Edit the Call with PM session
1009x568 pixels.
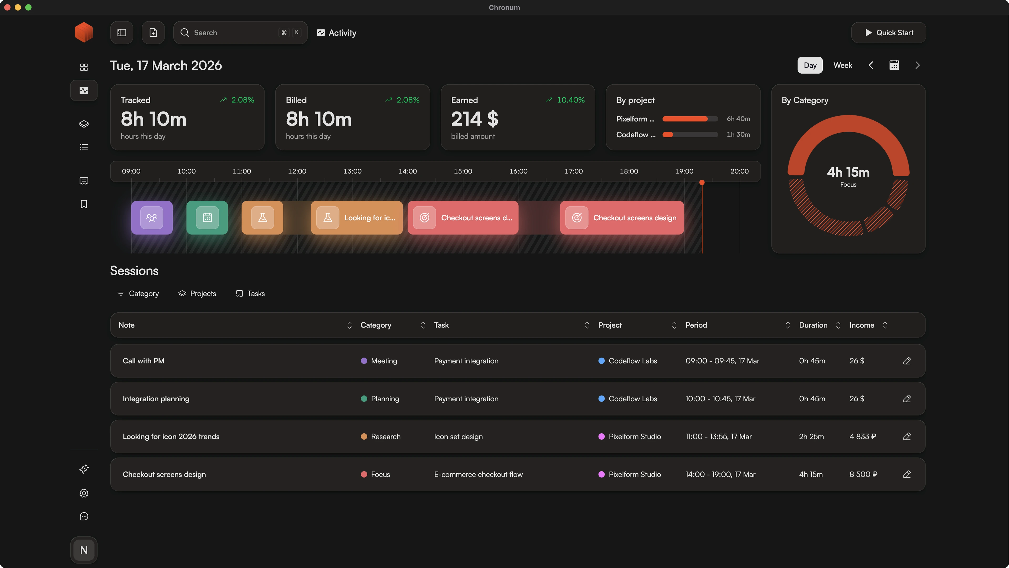(x=907, y=361)
